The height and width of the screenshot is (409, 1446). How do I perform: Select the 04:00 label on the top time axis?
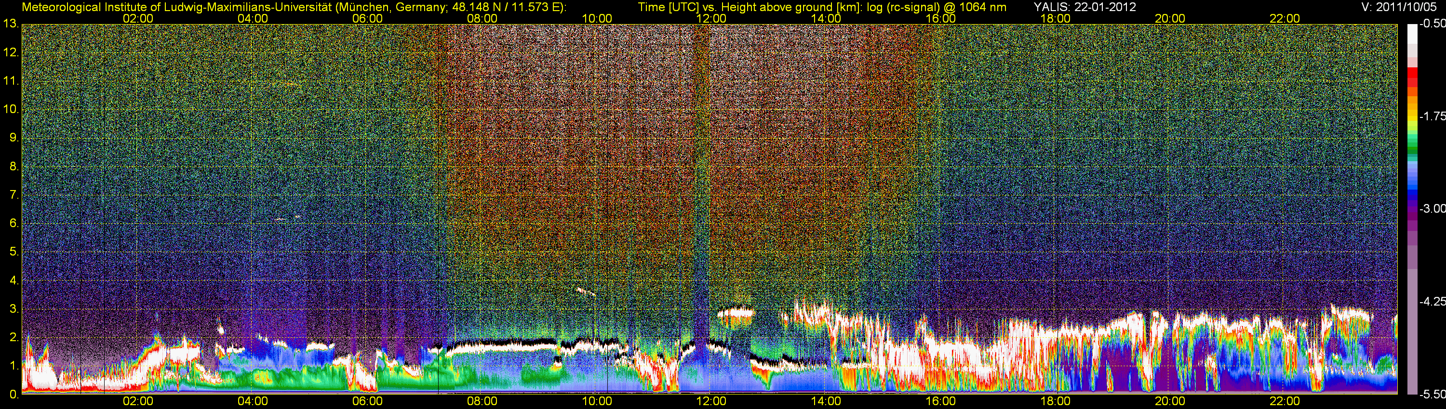click(253, 18)
